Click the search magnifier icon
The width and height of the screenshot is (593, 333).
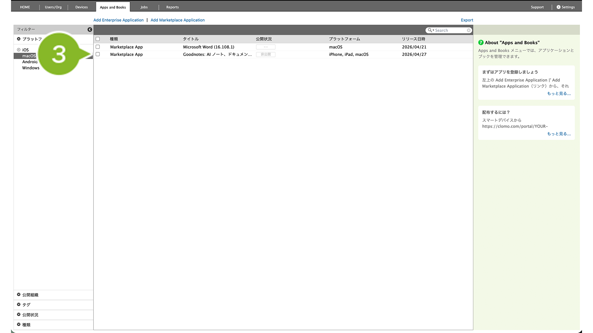(430, 30)
